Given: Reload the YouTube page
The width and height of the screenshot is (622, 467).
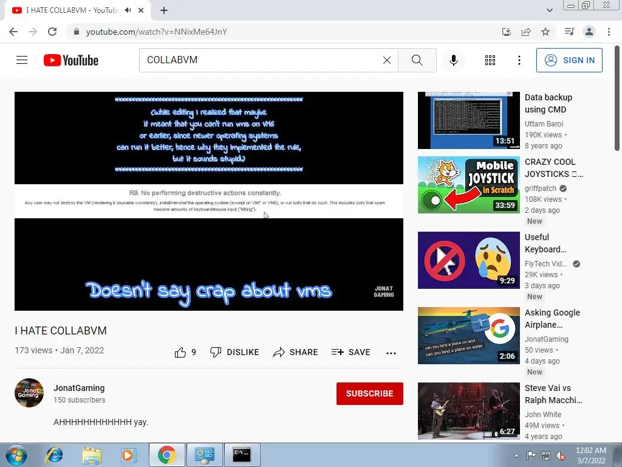Looking at the screenshot, I should (52, 32).
